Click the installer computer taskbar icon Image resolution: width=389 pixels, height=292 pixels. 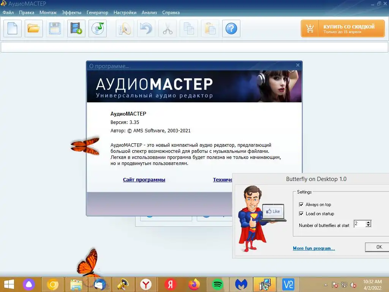tap(265, 284)
